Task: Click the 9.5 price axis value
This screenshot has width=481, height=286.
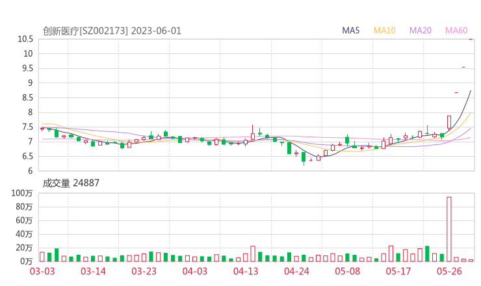Action: pyautogui.click(x=27, y=68)
